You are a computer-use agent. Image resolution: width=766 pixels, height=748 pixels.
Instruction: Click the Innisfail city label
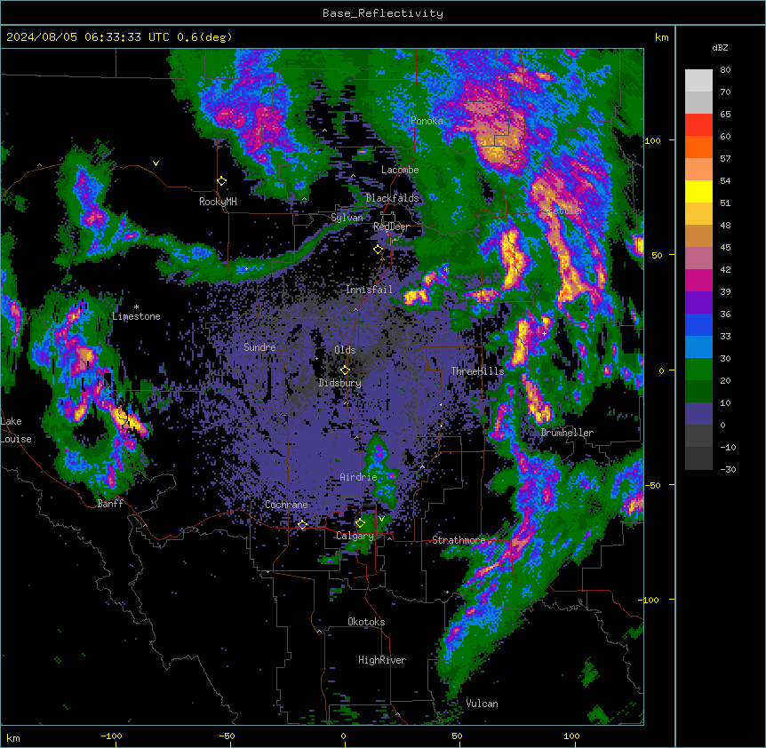369,290
